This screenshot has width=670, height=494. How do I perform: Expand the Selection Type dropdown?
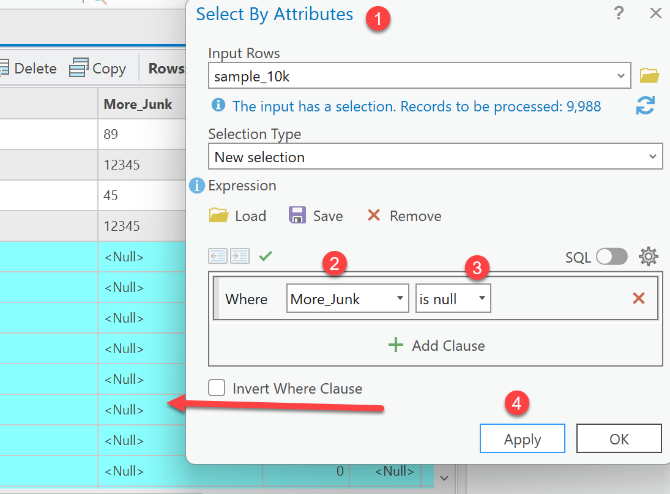tap(652, 157)
